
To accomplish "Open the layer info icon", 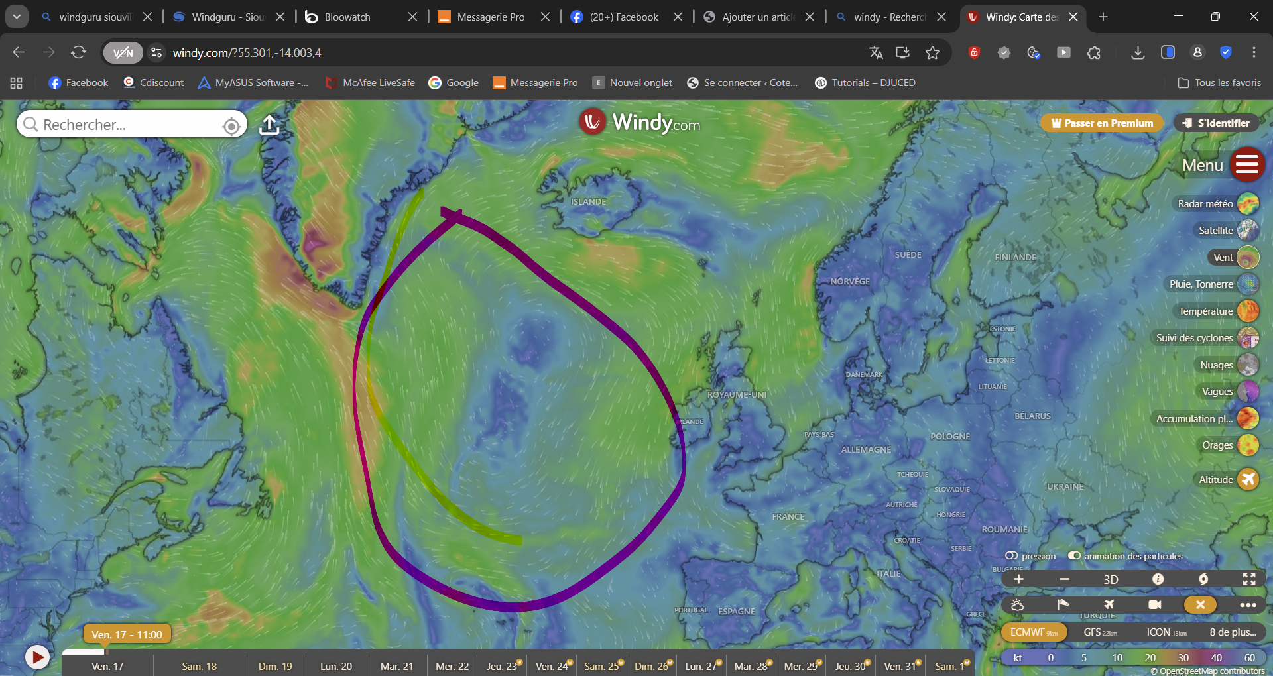I will (1158, 579).
